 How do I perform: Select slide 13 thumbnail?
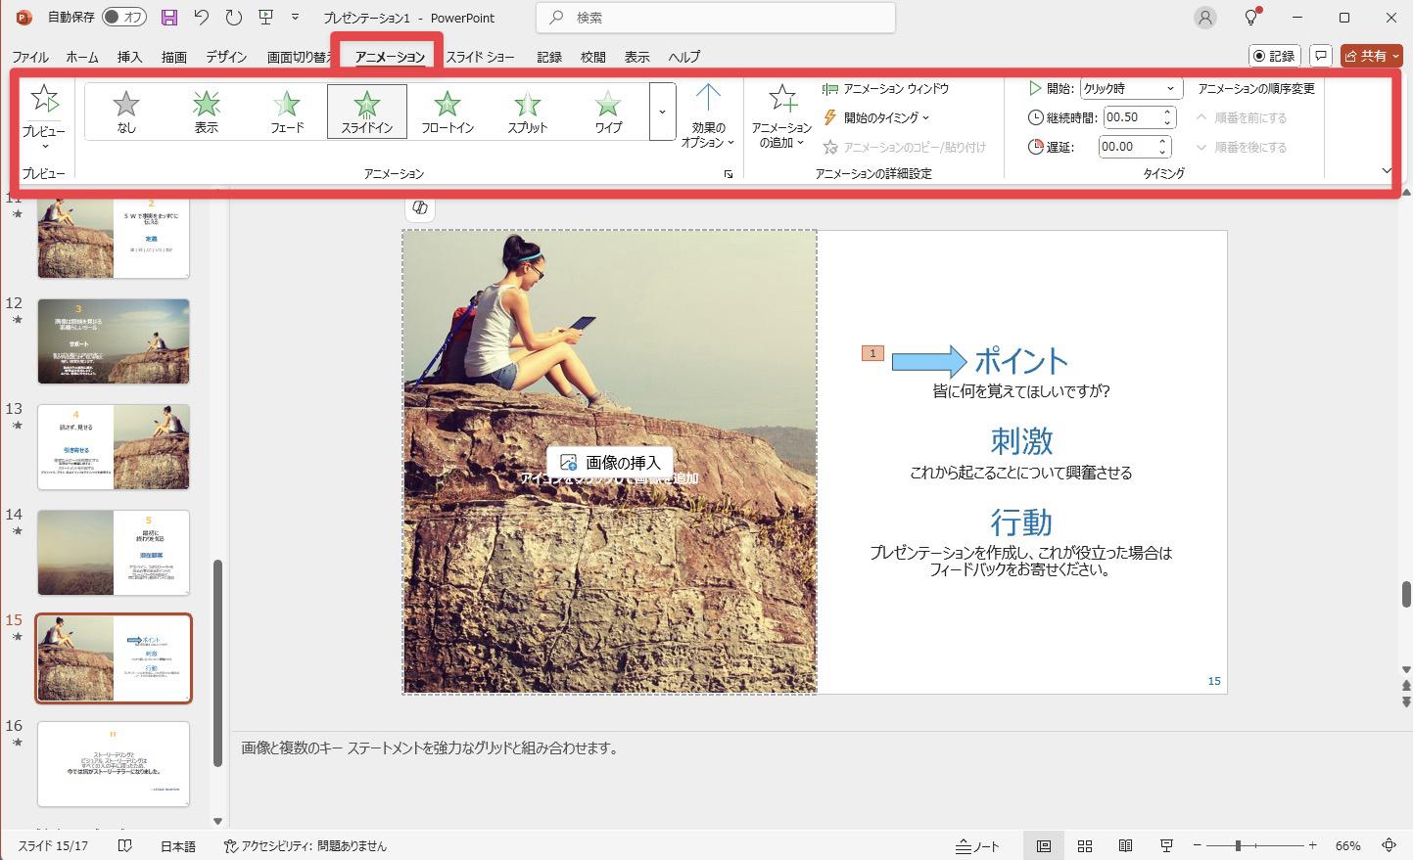pos(114,447)
